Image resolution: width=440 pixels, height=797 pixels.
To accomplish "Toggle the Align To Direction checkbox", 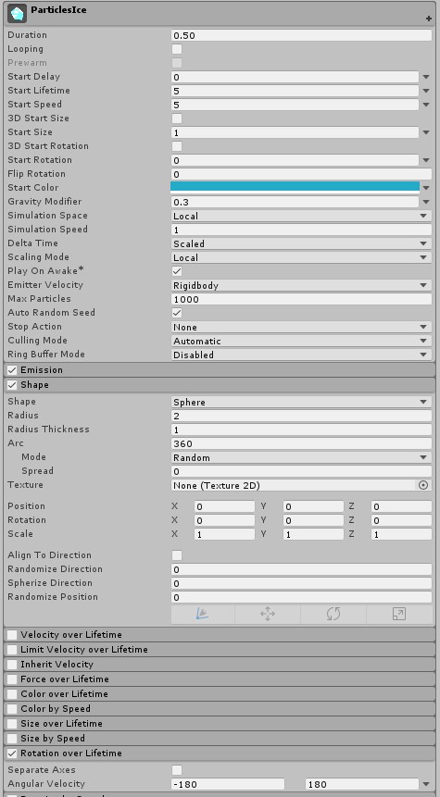I will coord(177,555).
